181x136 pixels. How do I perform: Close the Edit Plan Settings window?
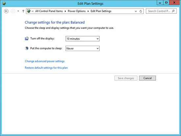tap(174, 3)
